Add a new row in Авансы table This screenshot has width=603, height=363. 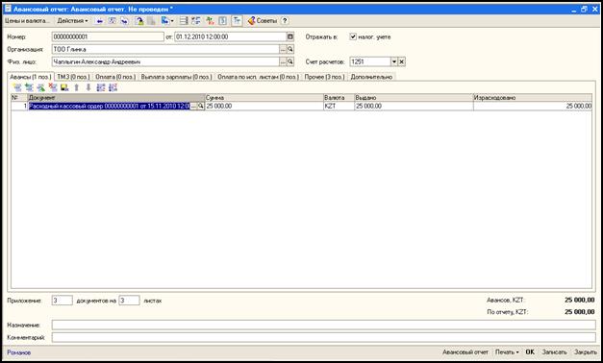pos(17,87)
